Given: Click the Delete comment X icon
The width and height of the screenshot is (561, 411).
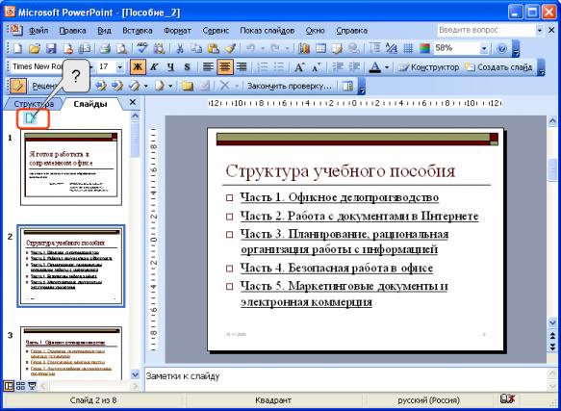Looking at the screenshot, I should click(x=224, y=86).
